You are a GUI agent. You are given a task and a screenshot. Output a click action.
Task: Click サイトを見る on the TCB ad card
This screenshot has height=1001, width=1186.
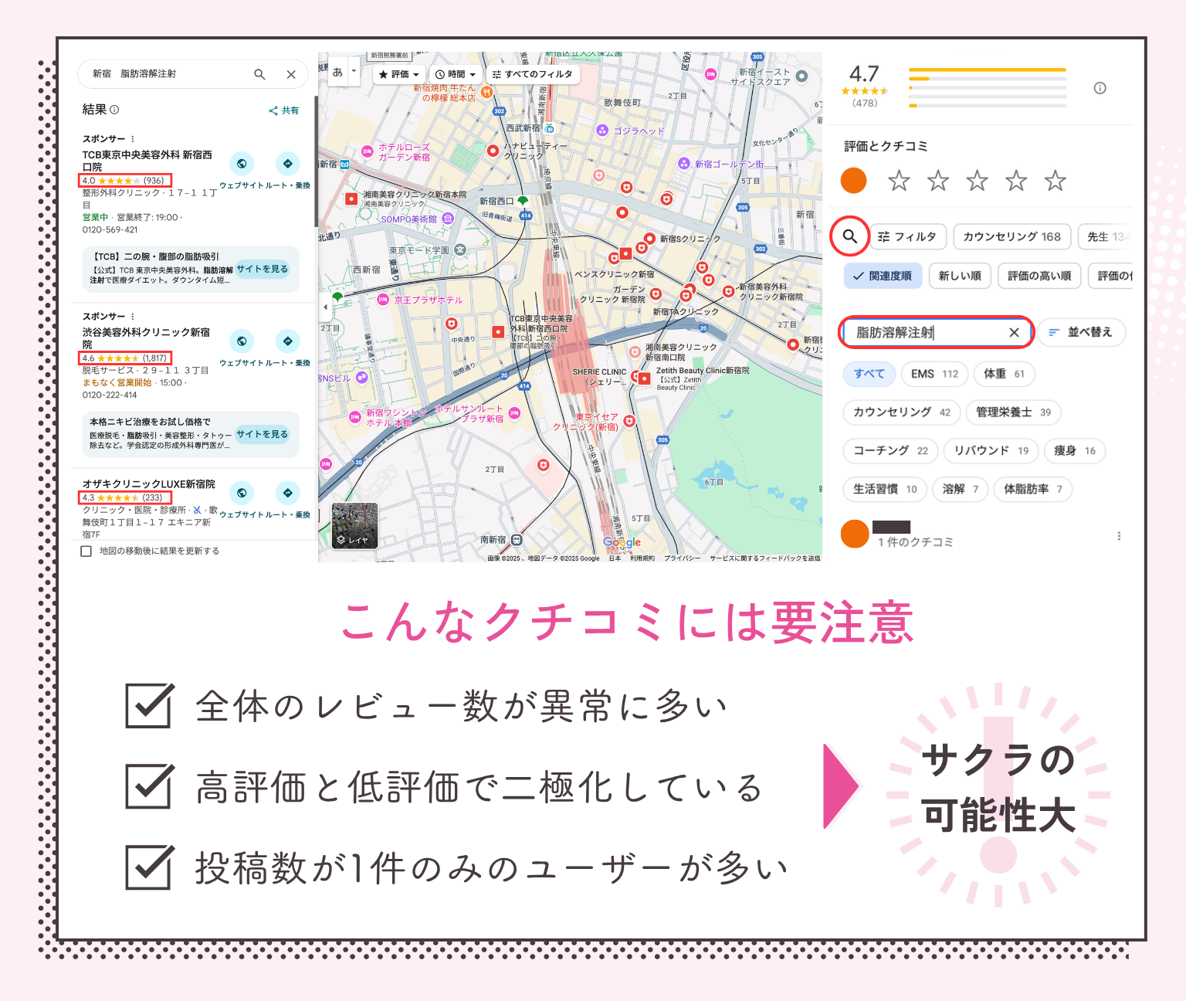click(x=263, y=269)
